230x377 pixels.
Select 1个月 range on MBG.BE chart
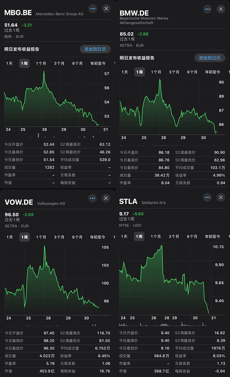[x=41, y=64]
